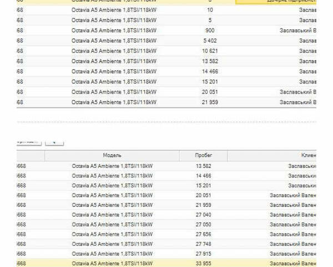
Task: Click the partially visible button left of the icon button
Action: pos(28,142)
